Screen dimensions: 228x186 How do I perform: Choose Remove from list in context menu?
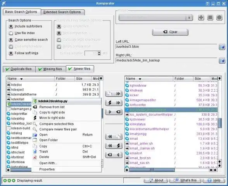[x=66, y=107]
